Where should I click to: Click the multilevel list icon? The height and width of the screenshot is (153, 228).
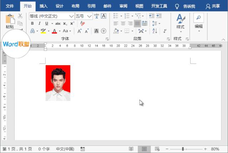tap(138, 16)
